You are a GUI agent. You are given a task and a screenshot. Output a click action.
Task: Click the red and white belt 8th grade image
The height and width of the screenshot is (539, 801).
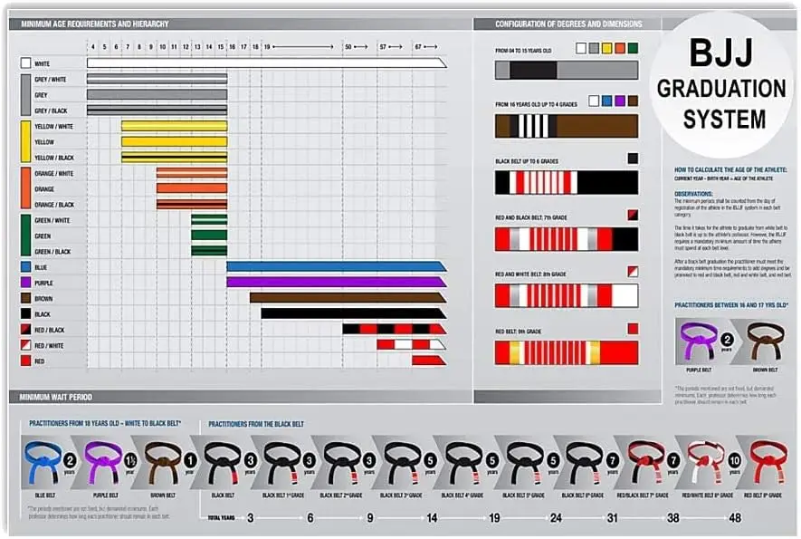[567, 295]
